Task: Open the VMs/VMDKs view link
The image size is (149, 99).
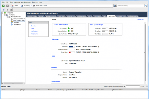Action: (34, 31)
